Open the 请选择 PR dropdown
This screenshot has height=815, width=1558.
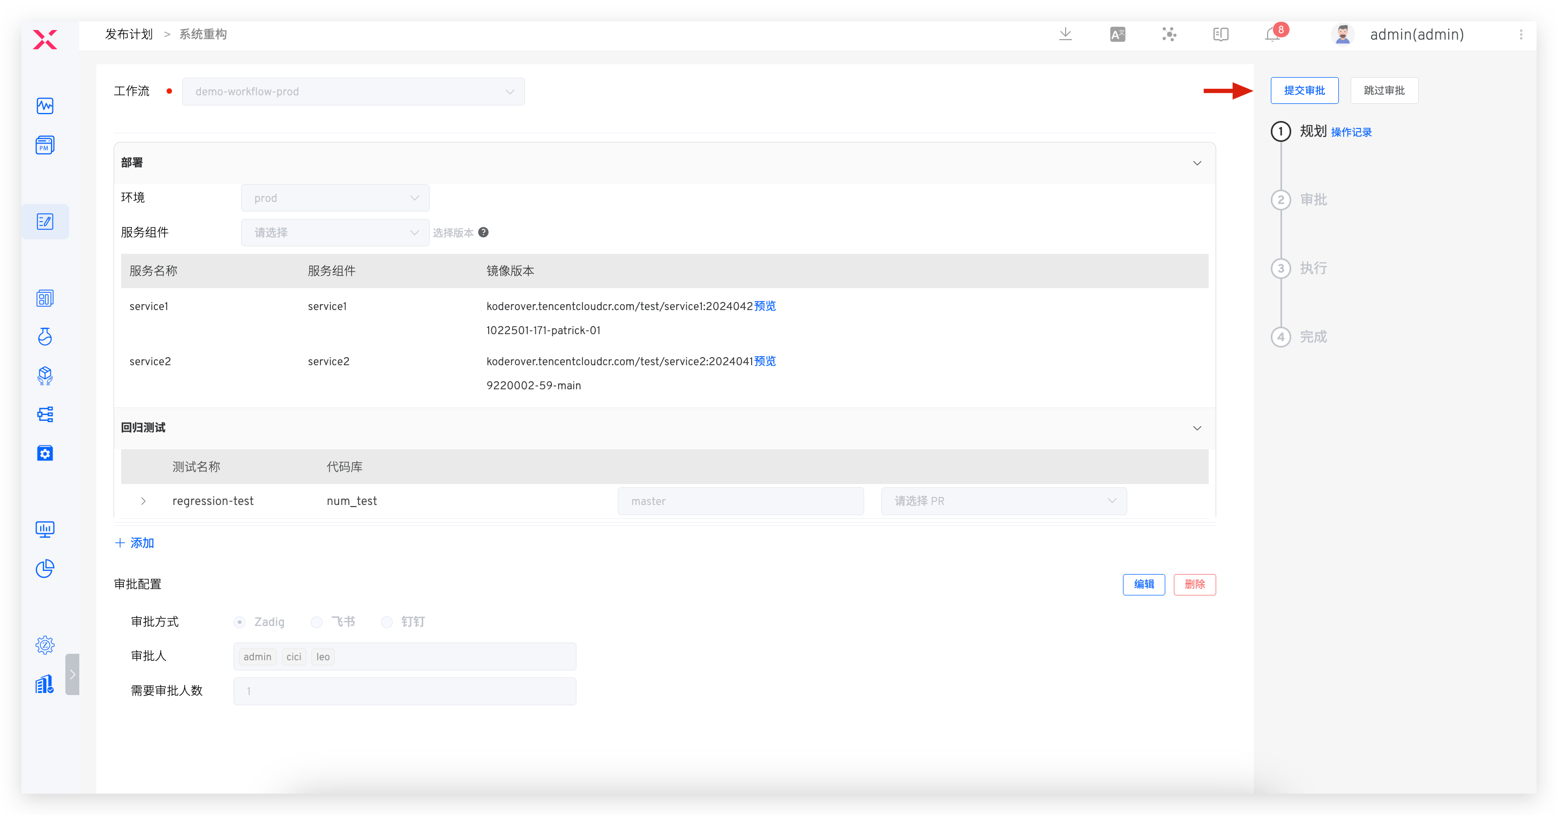coord(1003,501)
